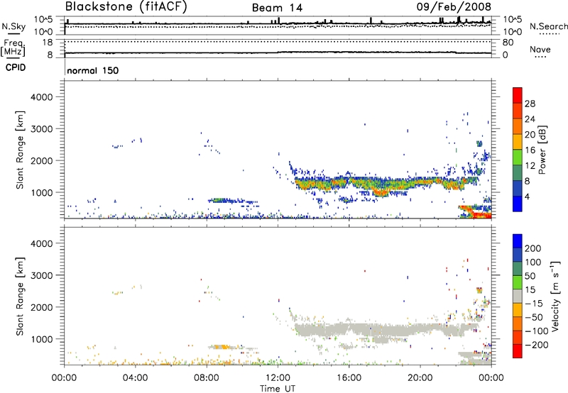The height and width of the screenshot is (393, 568).
Task: Click the 12:00 time axis label
Action: coord(278,378)
